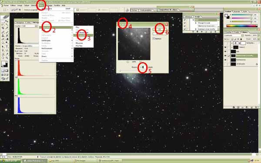Screen dimensions: 261x163
Task: Switch to the Tracés tab
Action: 236,32
